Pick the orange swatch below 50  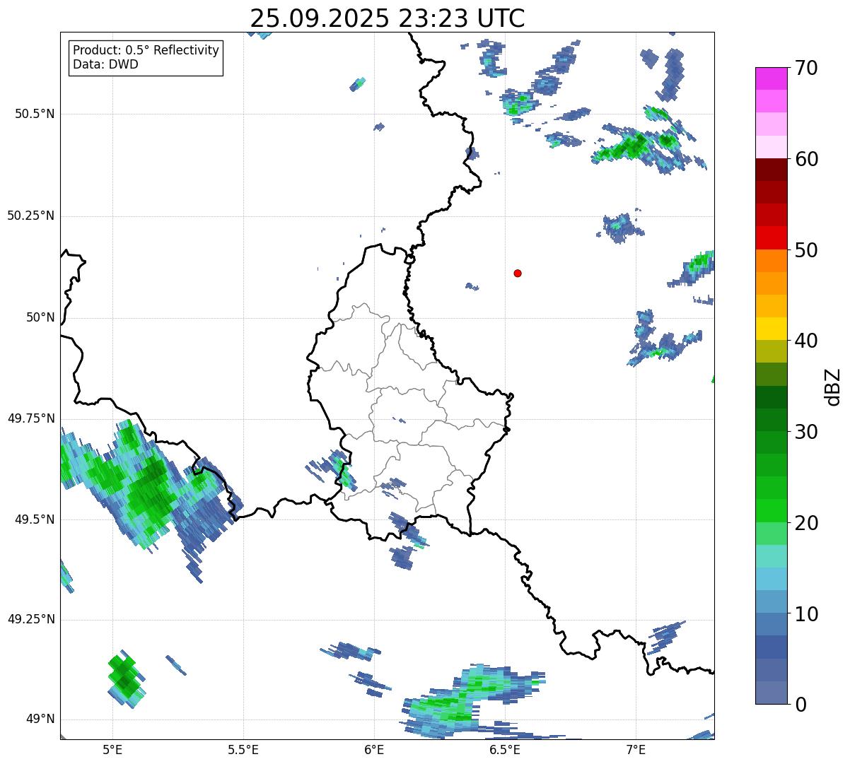coord(771,261)
